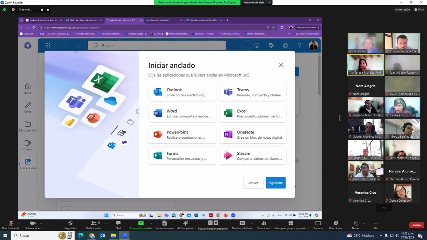
Task: Expand the Opciones de vista dropdown
Action: click(x=256, y=2)
